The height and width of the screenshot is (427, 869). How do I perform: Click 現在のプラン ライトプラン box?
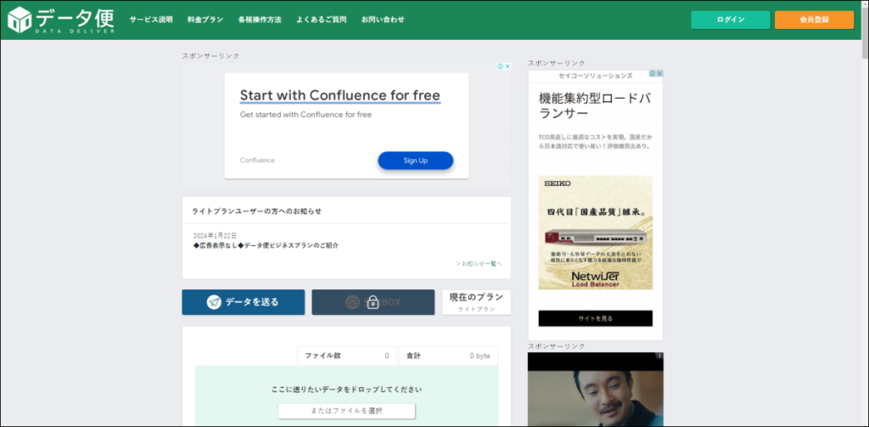[x=476, y=302]
